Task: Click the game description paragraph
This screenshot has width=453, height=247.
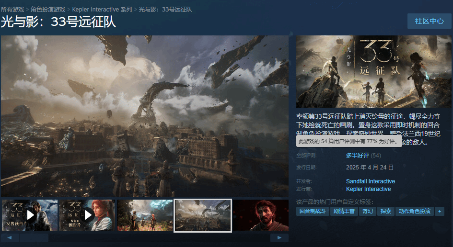Action: tap(368, 129)
